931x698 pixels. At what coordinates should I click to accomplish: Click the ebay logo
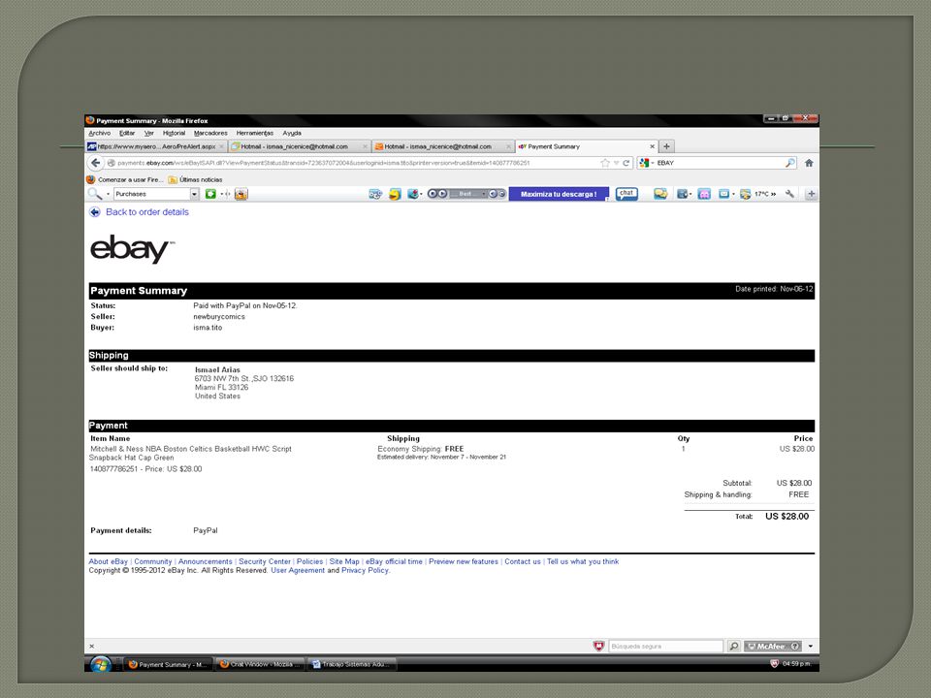[132, 249]
